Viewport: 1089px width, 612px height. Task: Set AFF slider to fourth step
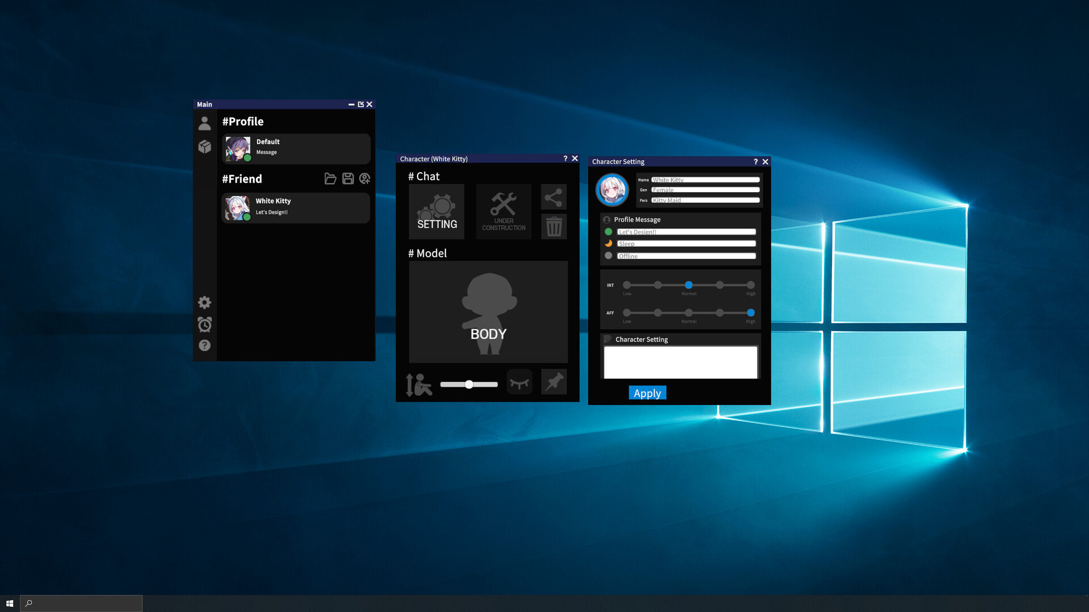coord(720,313)
